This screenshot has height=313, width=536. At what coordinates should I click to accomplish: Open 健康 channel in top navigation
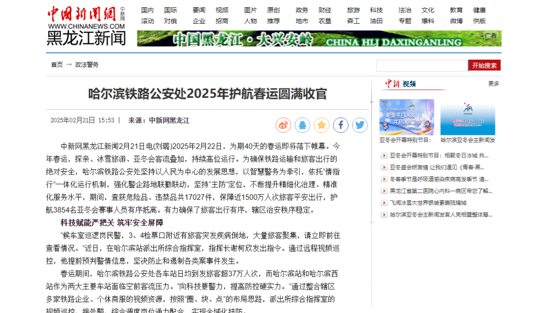tap(479, 10)
